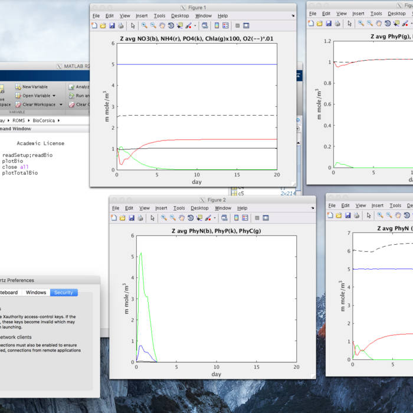
Task: Click Data Cursor tool in Figure 1 toolbar
Action: (x=181, y=25)
